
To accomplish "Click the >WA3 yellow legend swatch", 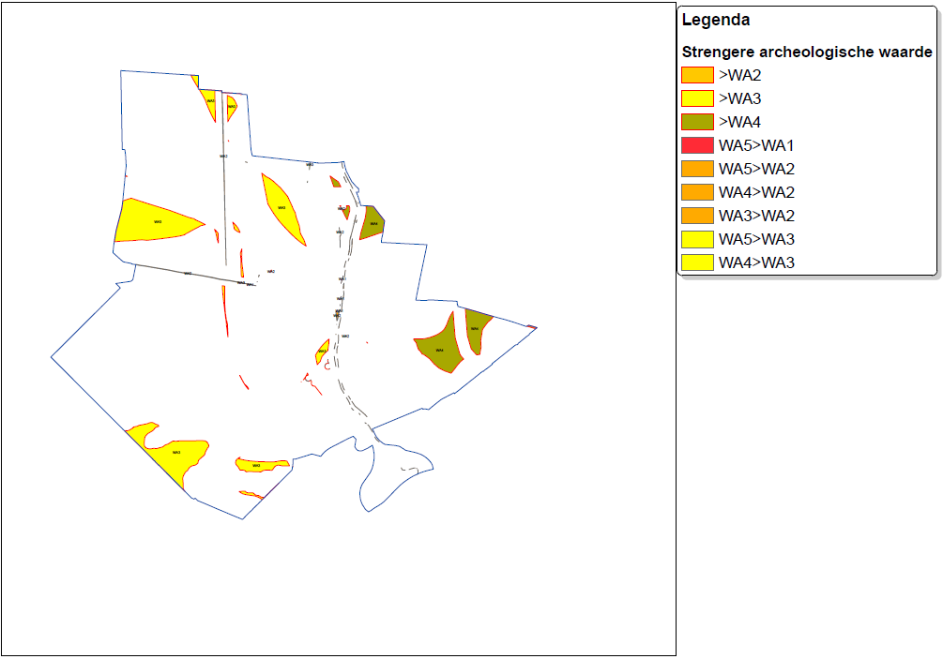I will pos(697,98).
